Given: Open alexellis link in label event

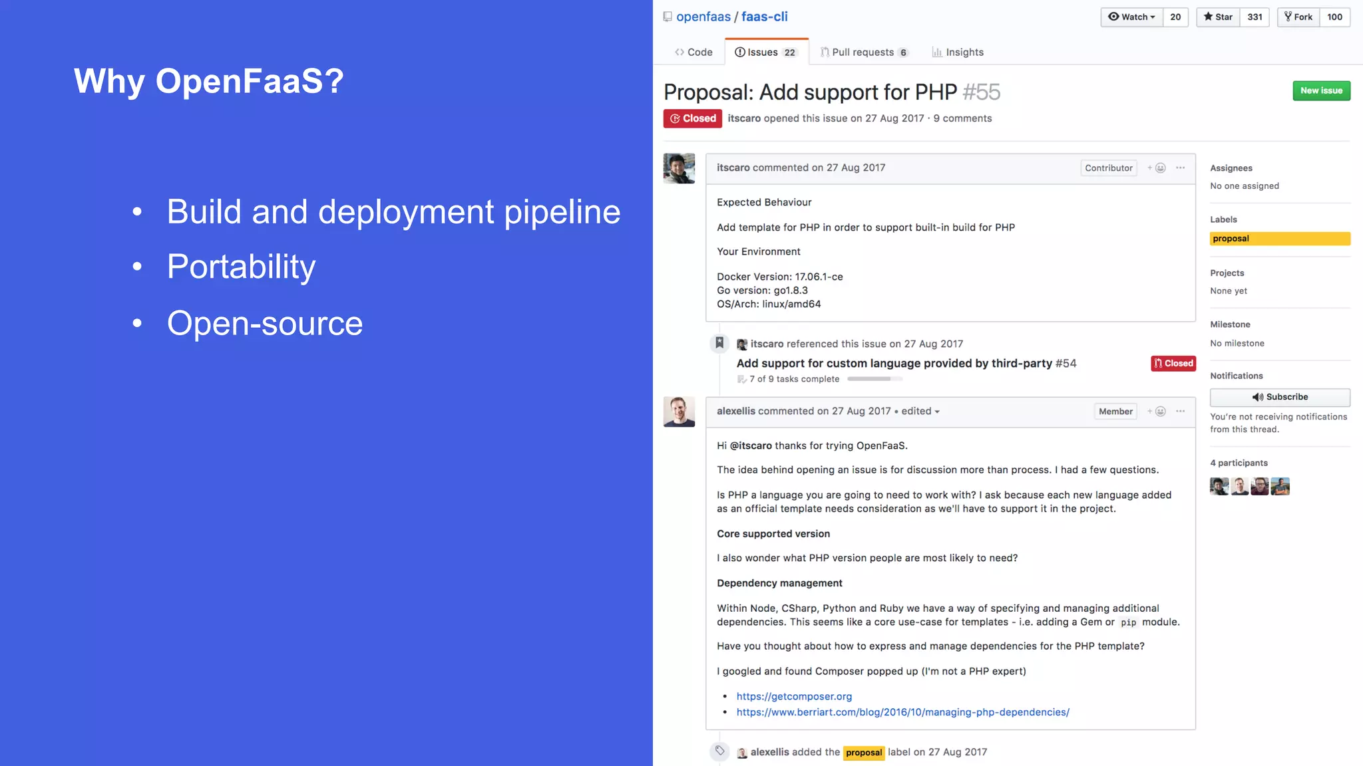Looking at the screenshot, I should click(770, 752).
